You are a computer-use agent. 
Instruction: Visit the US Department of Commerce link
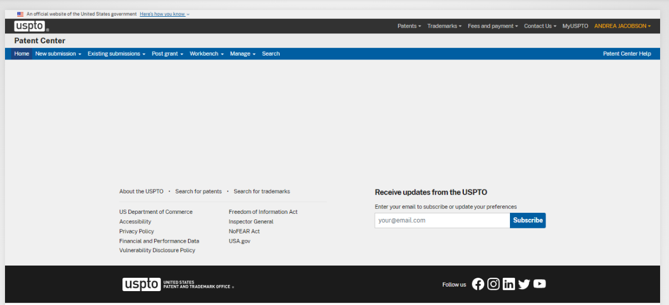[x=156, y=212]
